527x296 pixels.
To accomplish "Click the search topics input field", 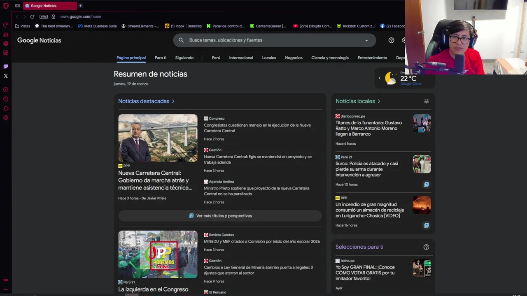I will tap(274, 40).
